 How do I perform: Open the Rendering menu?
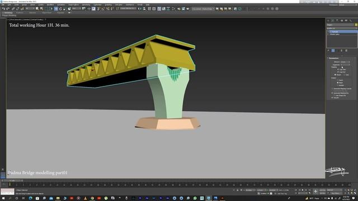[x=86, y=4]
